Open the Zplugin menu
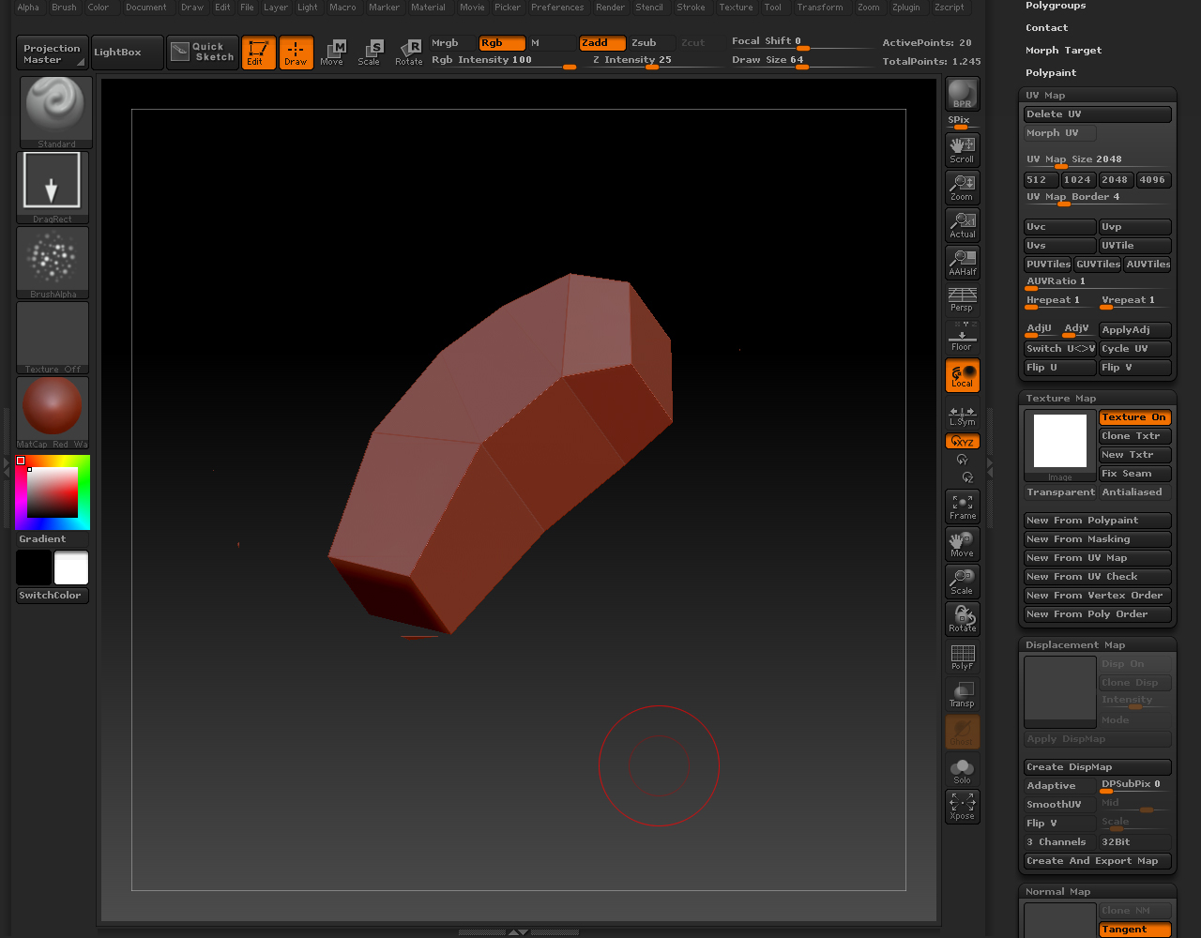The image size is (1201, 938). click(905, 8)
